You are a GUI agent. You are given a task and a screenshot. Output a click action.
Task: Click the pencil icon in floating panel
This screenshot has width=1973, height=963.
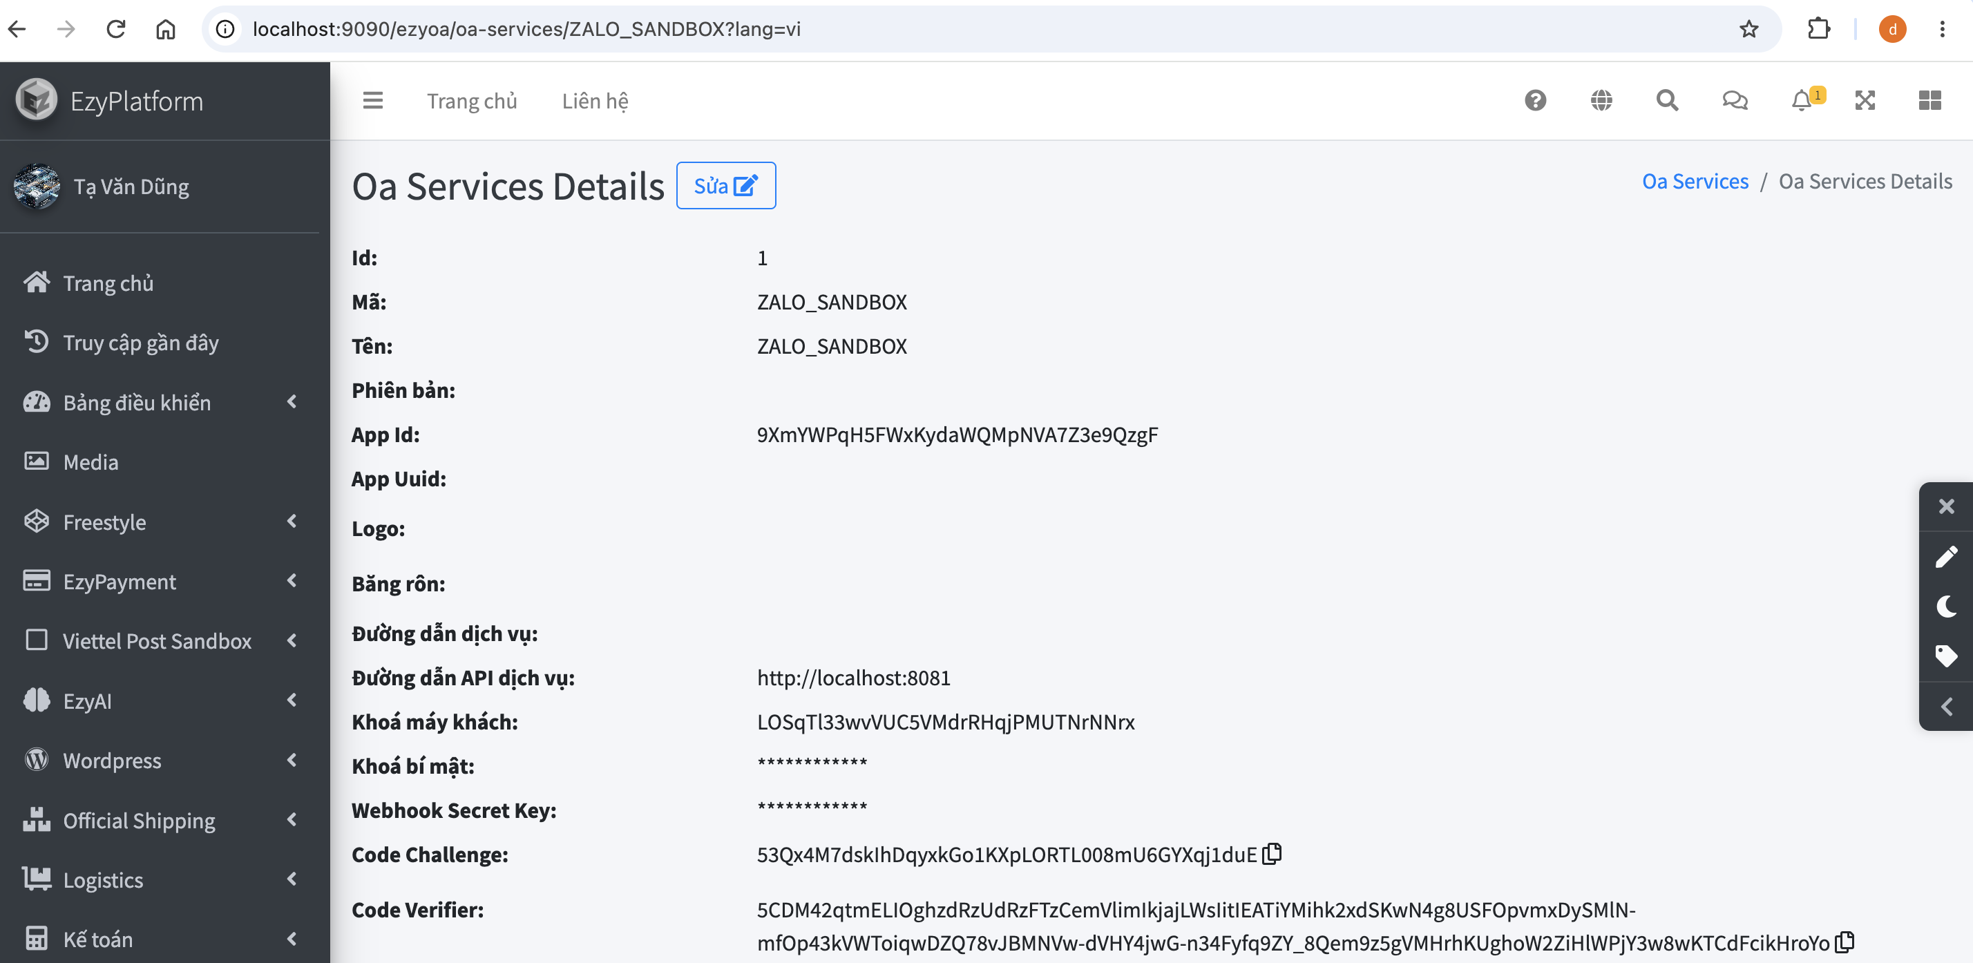click(x=1946, y=557)
